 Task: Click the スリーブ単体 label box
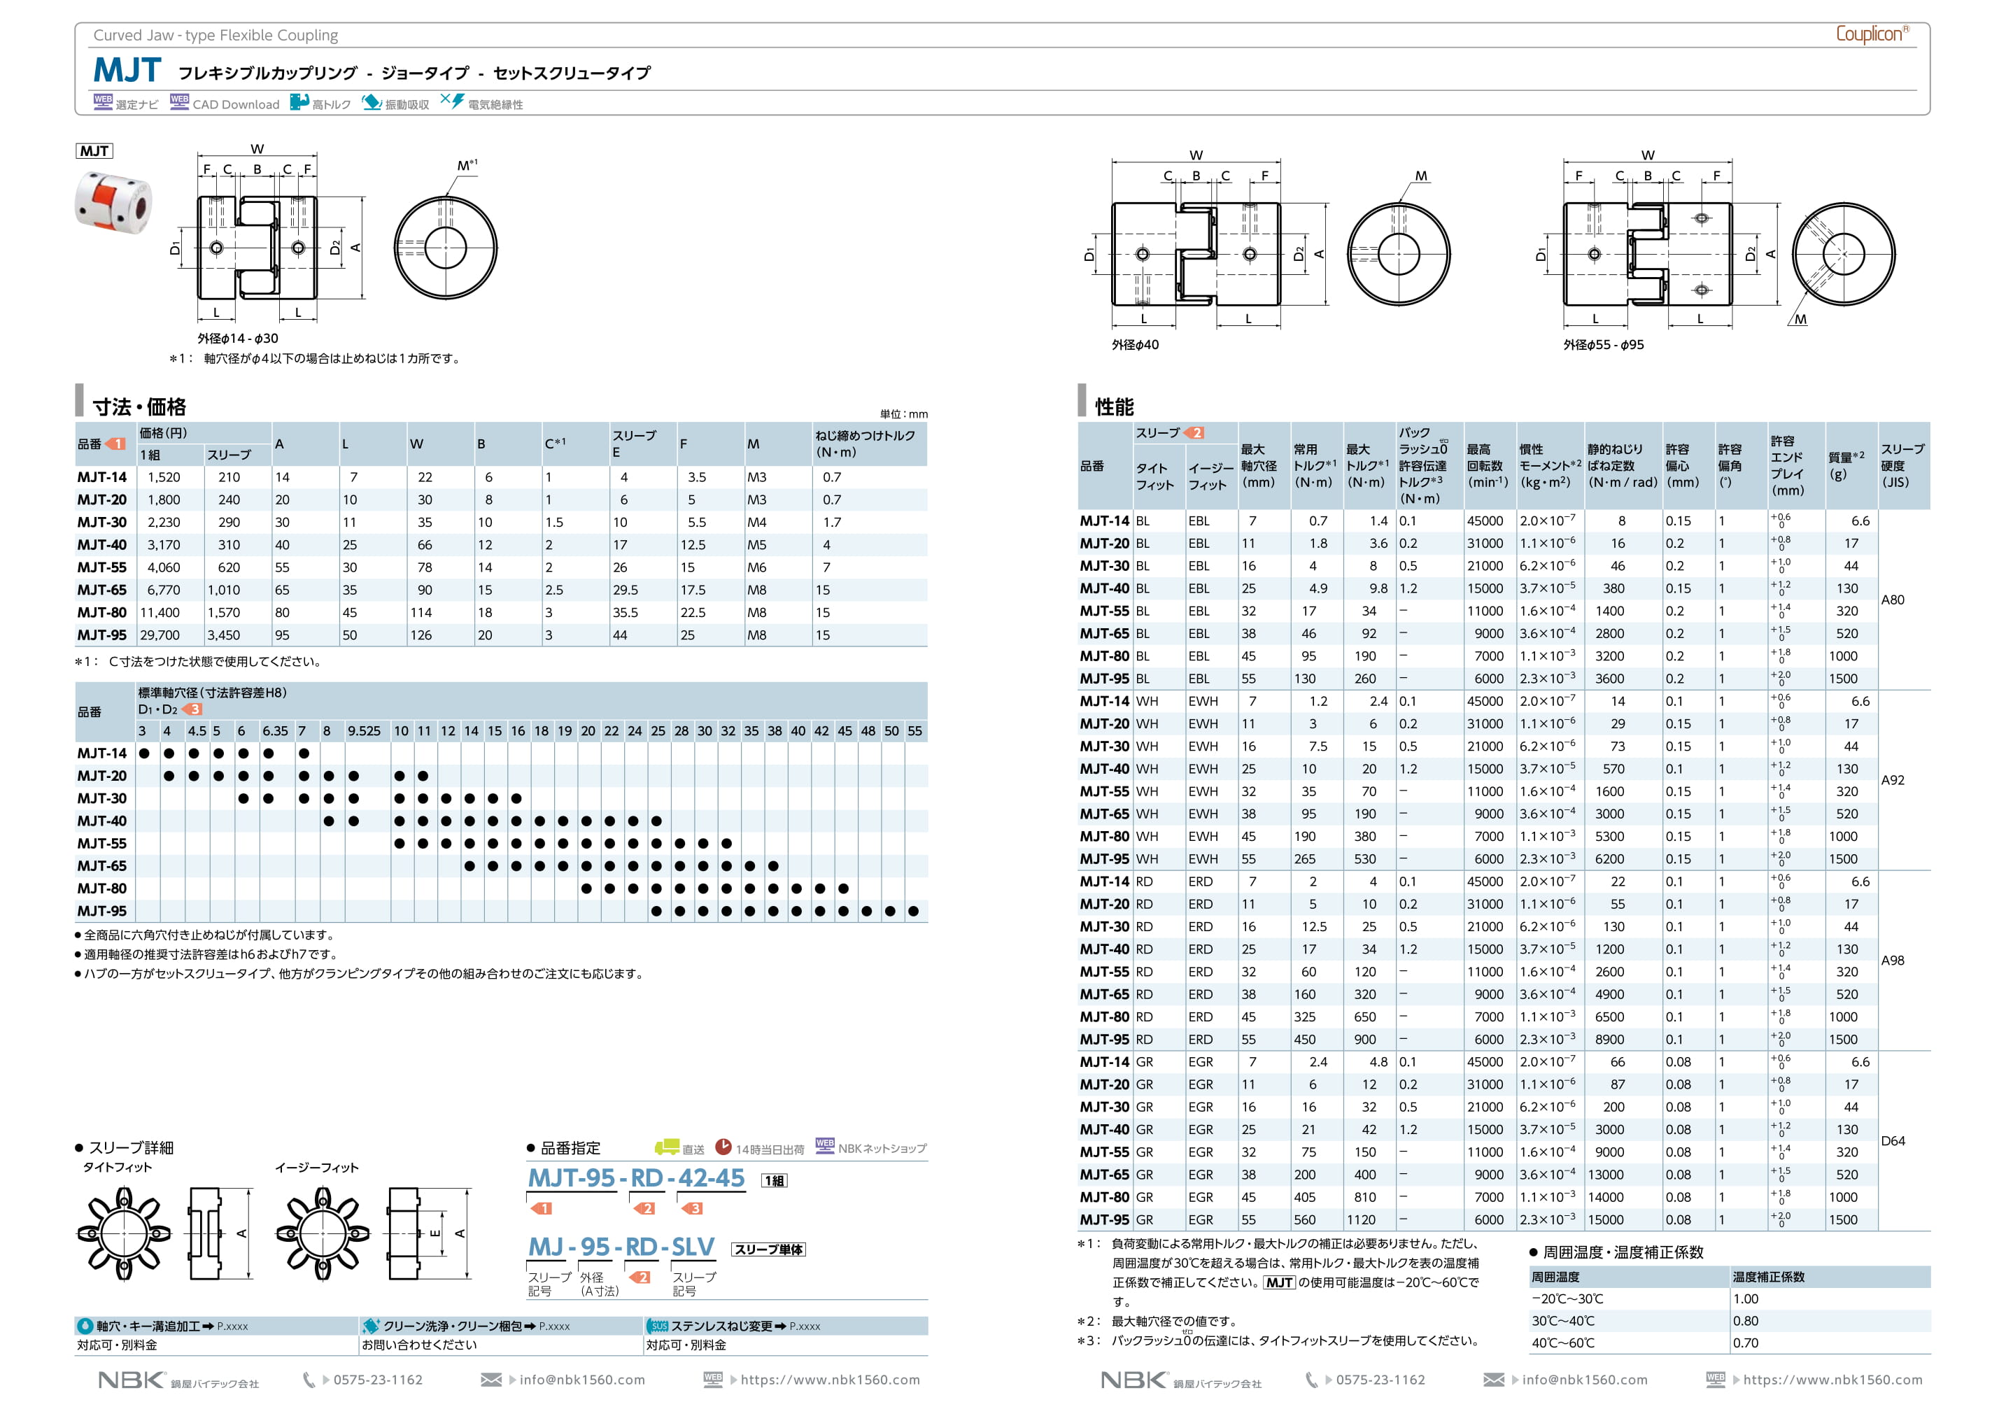[768, 1249]
